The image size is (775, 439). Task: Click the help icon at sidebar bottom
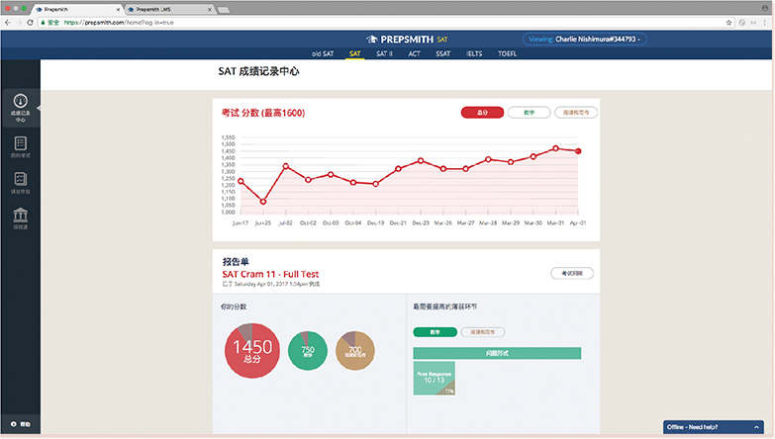coord(14,424)
